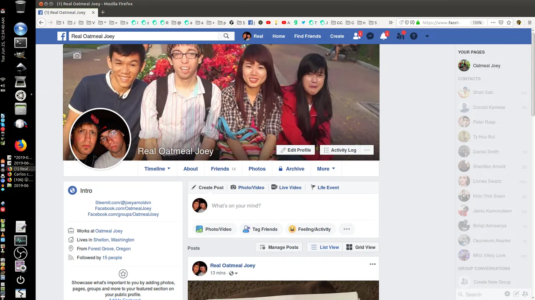Image resolution: width=535 pixels, height=300 pixels.
Task: Open Quick Help question mark icon
Action: tap(413, 36)
